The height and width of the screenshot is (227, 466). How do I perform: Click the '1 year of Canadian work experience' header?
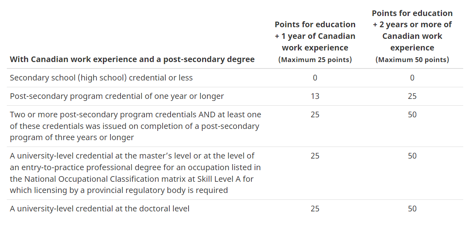pyautogui.click(x=315, y=36)
